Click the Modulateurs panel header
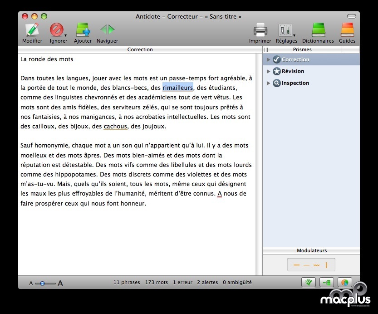 click(x=311, y=250)
